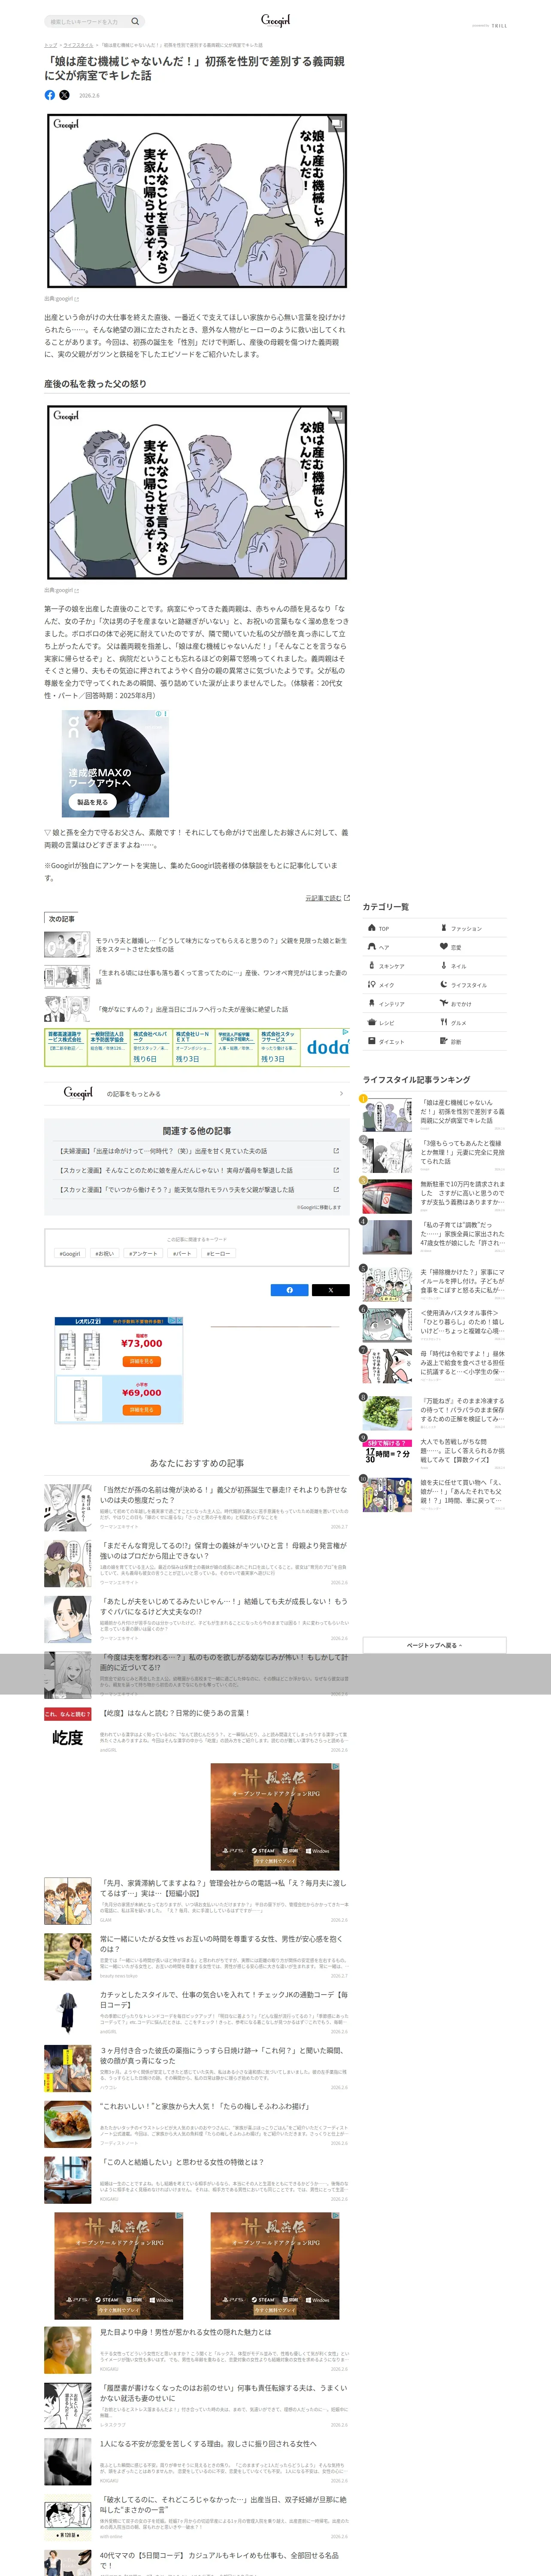
Task: Expand Googirl の記事をもっとみる chevron
Action: 341,1094
